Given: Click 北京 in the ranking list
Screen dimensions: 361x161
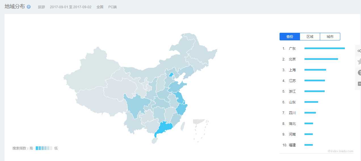Looking at the screenshot, I should pos(292,59).
